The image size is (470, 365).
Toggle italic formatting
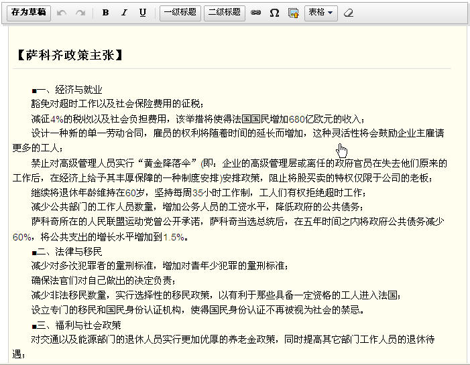124,13
